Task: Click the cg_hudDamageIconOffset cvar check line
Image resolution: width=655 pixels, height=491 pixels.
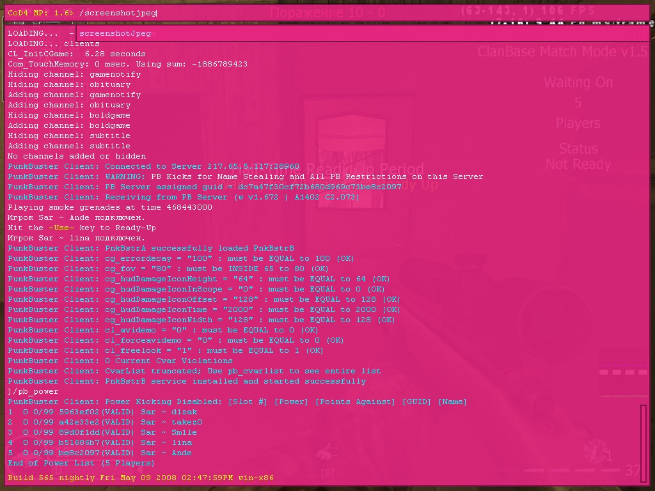Action: 204,299
